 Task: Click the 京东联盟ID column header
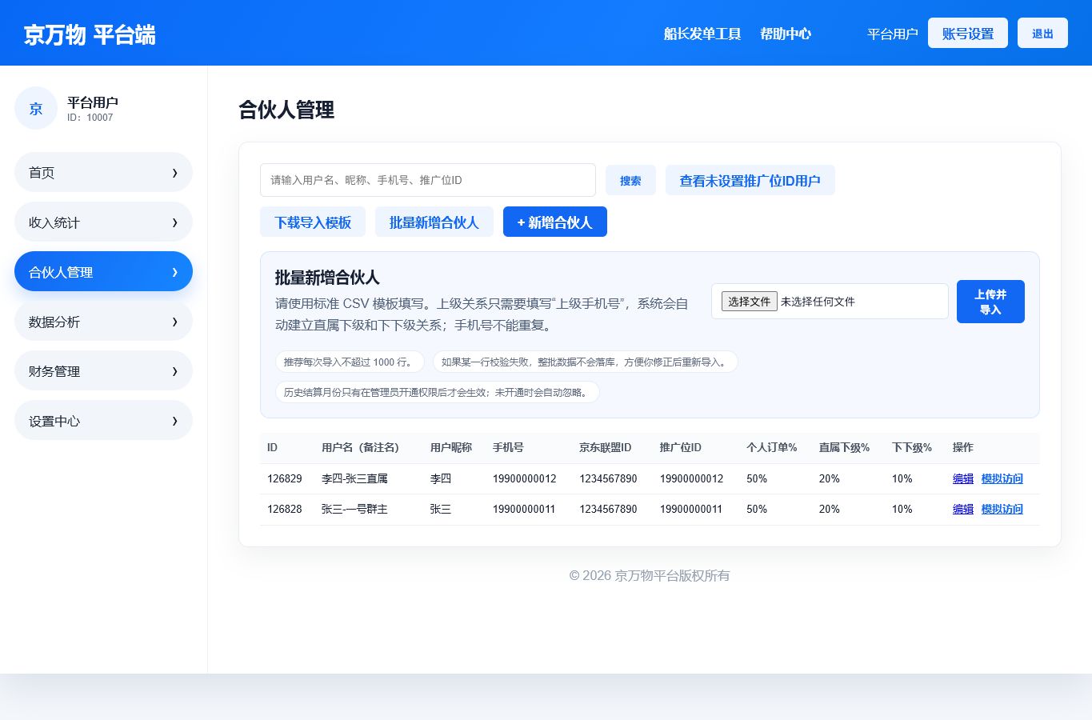coord(606,447)
